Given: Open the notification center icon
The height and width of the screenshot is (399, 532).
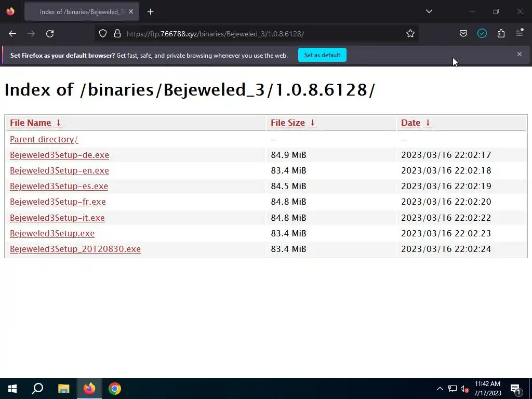Looking at the screenshot, I should [515, 389].
